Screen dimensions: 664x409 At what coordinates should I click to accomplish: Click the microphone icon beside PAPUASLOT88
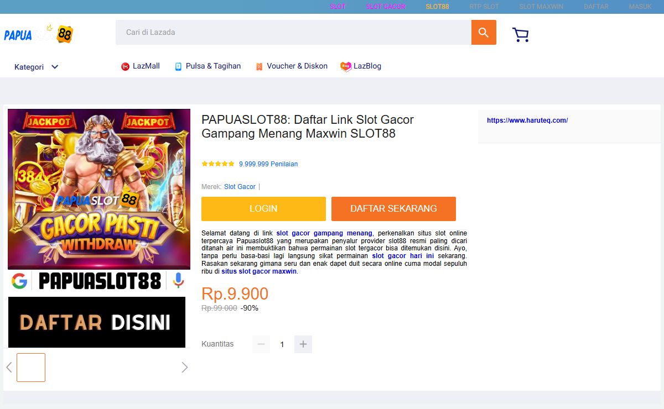pos(178,281)
